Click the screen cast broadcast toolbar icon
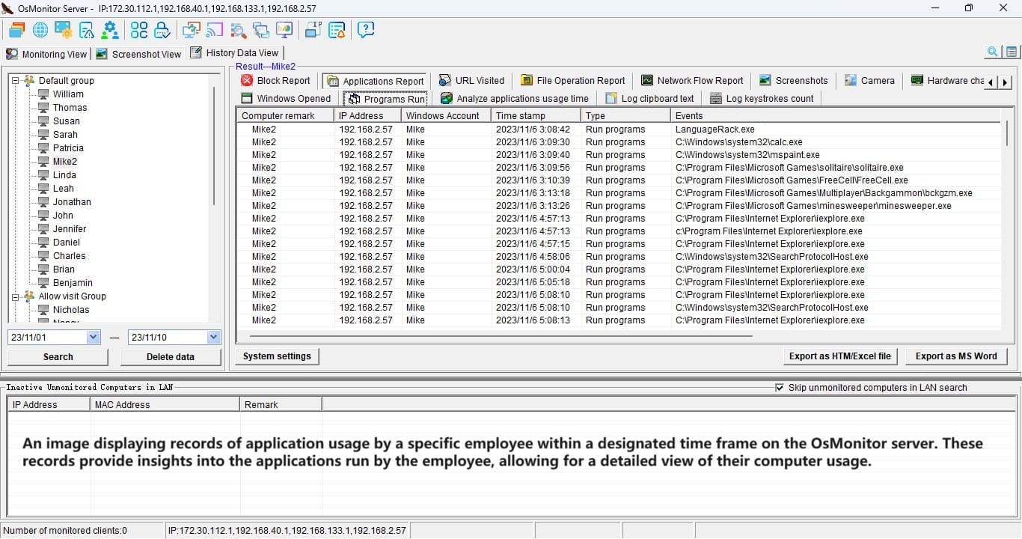Viewport: 1022px width, 539px height. coord(214,30)
